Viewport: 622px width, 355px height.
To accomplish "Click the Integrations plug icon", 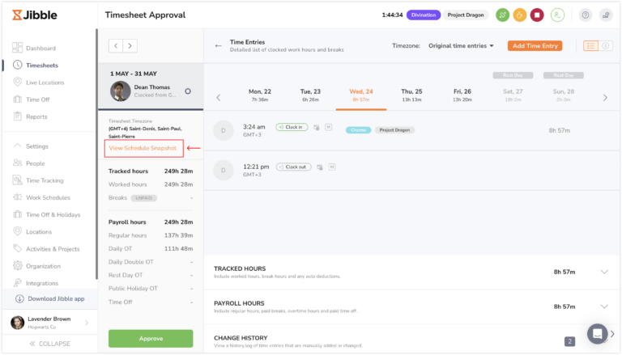I will click(17, 282).
